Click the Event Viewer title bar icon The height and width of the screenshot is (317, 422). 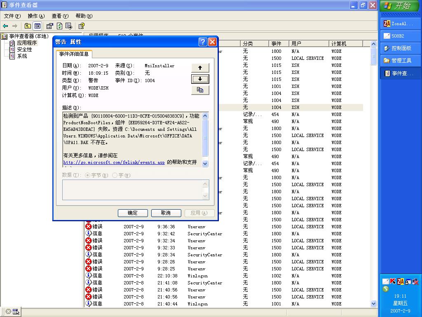coord(4,5)
